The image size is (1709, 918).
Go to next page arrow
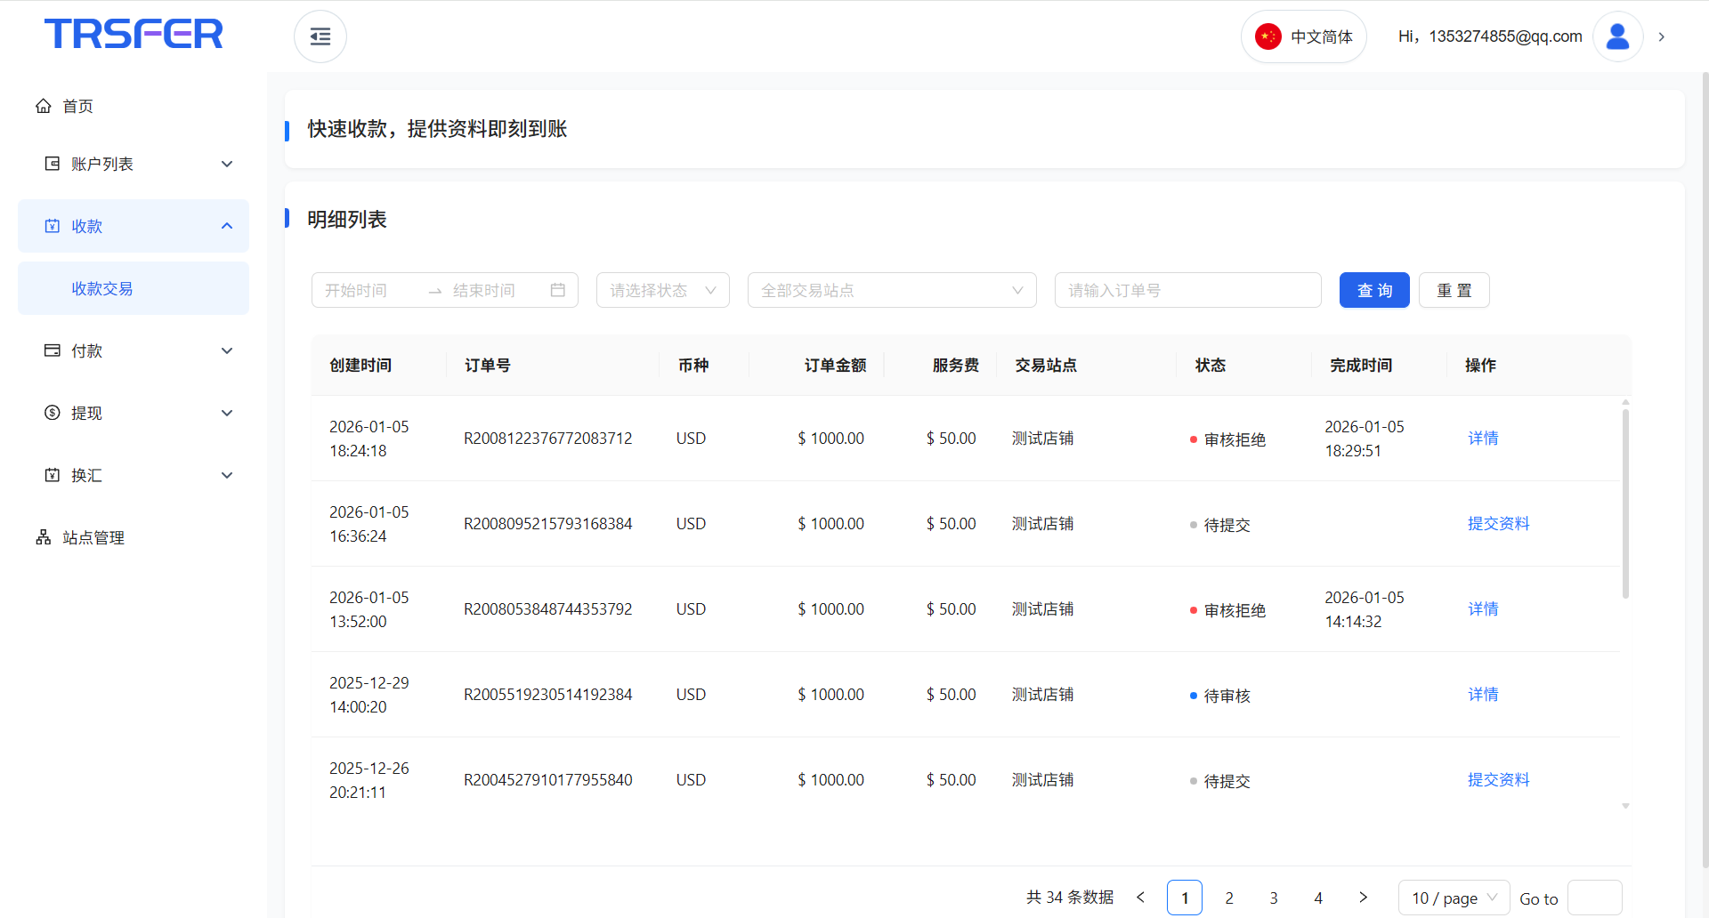[x=1363, y=898]
